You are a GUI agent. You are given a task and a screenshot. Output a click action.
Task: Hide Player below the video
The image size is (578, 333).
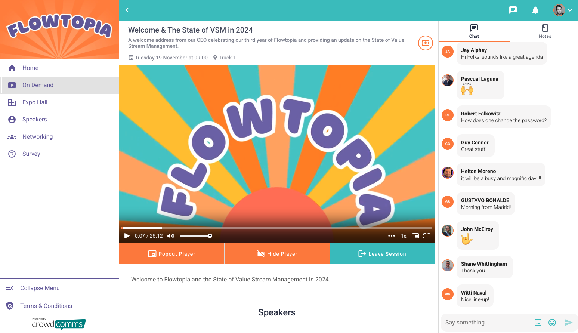(x=277, y=254)
